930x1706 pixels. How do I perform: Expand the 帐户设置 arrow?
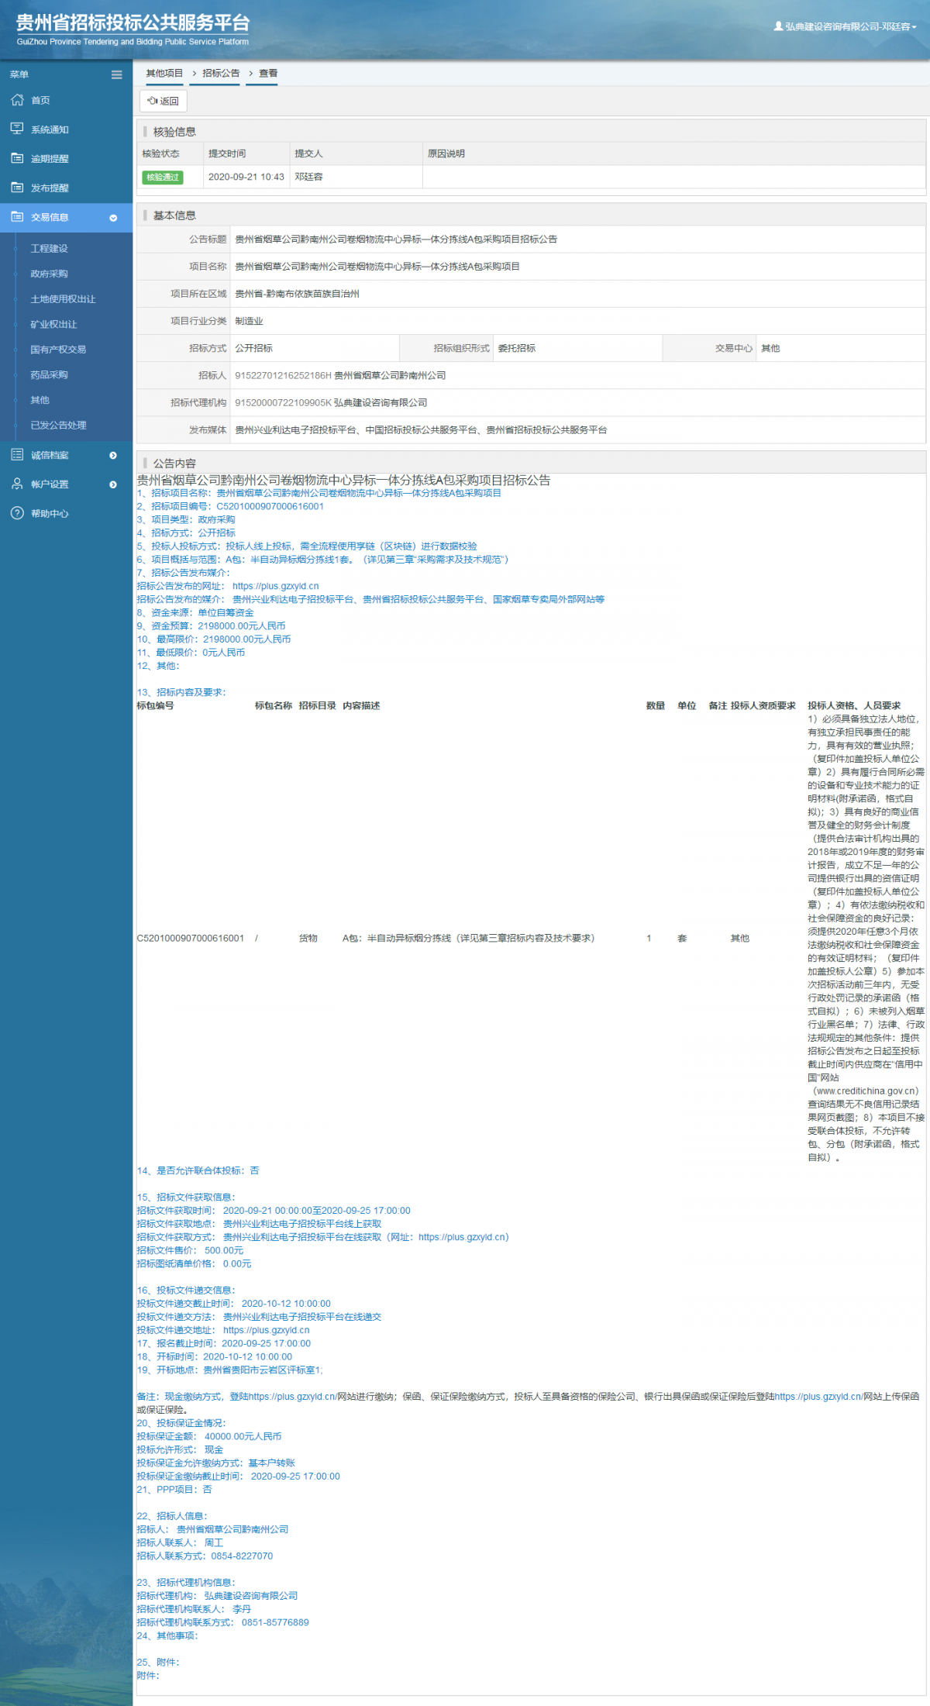pos(113,484)
